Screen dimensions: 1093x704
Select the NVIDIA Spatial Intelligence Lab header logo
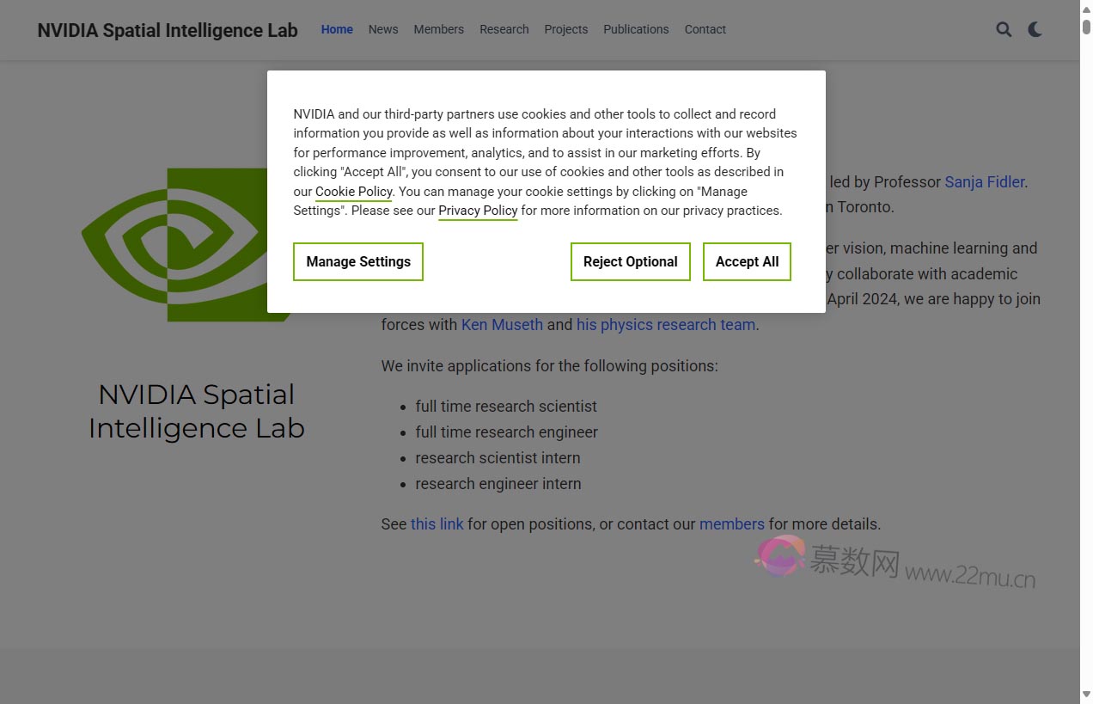point(167,30)
